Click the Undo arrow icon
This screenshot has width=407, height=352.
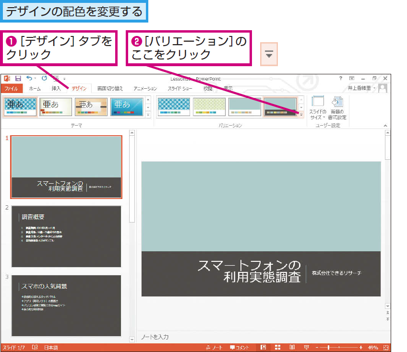pos(29,78)
